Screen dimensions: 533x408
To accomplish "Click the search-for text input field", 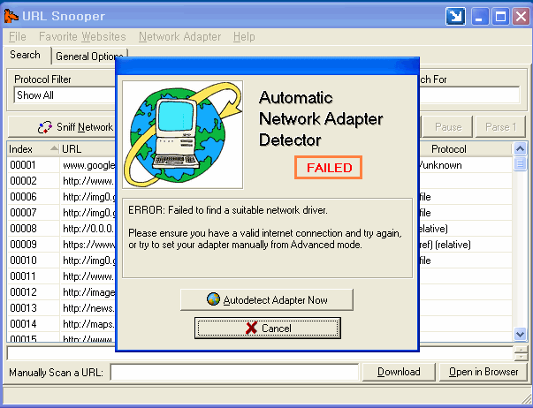I will click(469, 95).
